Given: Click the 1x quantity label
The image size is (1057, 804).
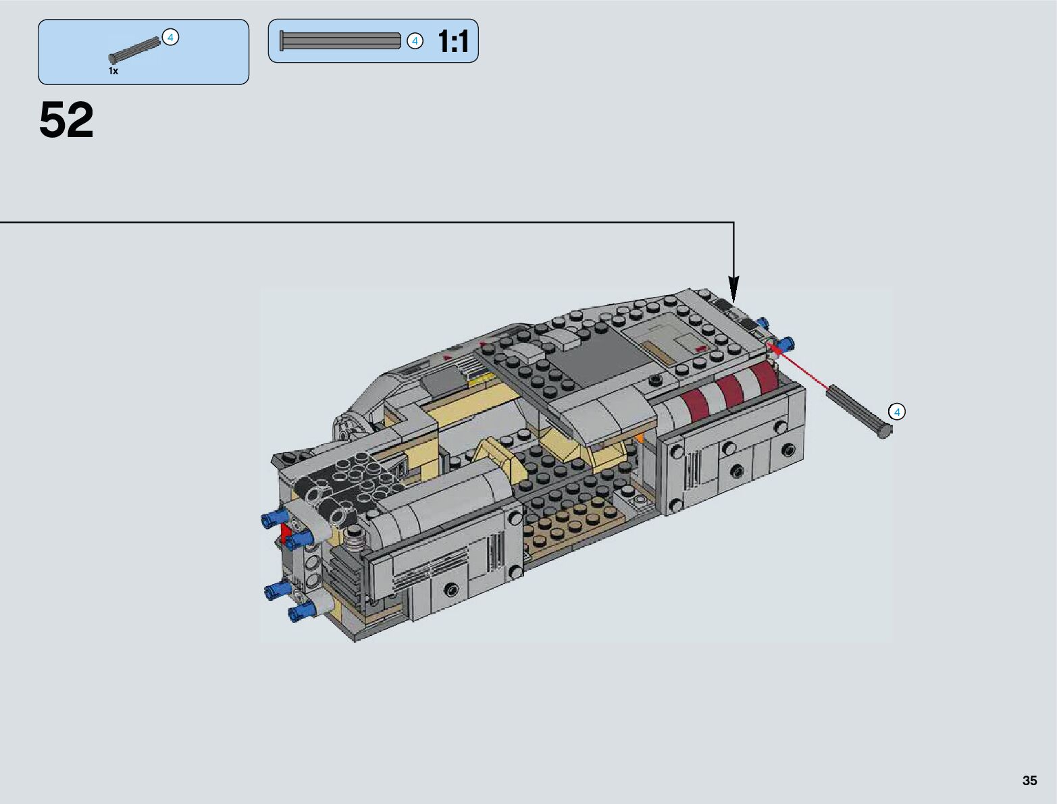Looking at the screenshot, I should coord(113,71).
